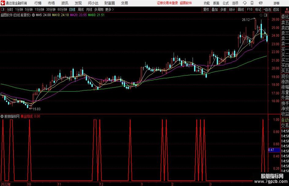The image size is (289, 186).
Task: Click the red TDX application logo
Action: 3,3
